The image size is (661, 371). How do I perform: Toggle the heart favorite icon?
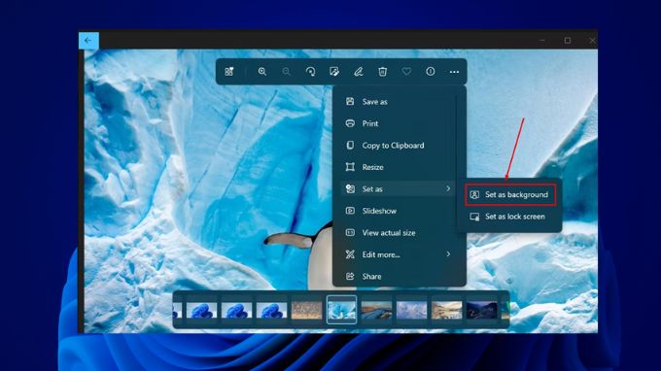(406, 72)
